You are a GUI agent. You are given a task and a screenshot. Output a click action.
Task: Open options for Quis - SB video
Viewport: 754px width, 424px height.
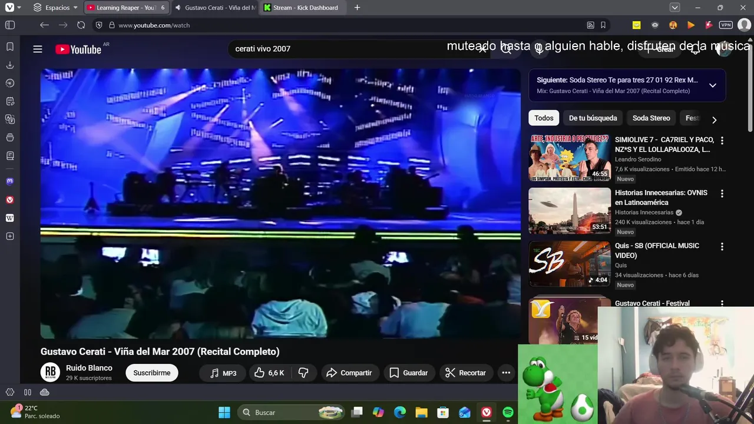pos(722,246)
